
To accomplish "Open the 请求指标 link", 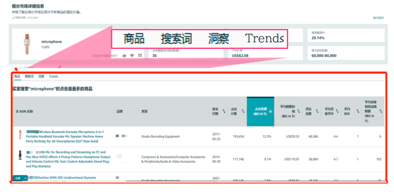I will pos(378,18).
